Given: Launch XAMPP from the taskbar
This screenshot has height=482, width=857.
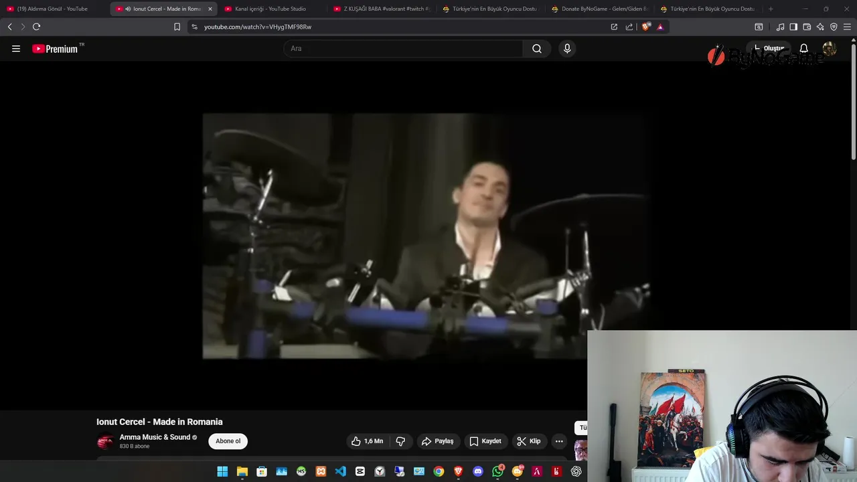Looking at the screenshot, I should pyautogui.click(x=321, y=471).
